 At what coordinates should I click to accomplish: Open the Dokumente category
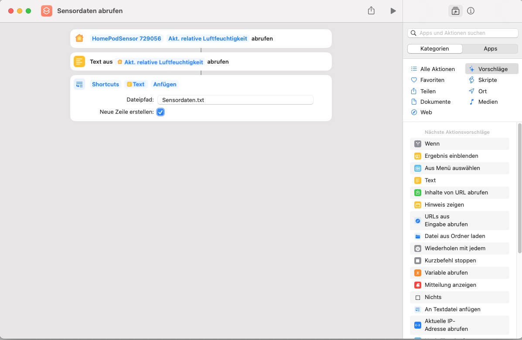coord(431,102)
